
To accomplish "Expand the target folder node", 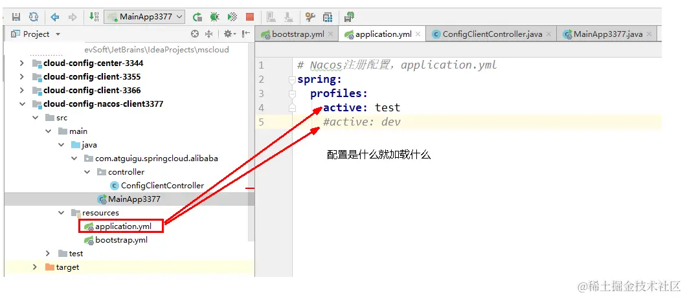I will (35, 267).
